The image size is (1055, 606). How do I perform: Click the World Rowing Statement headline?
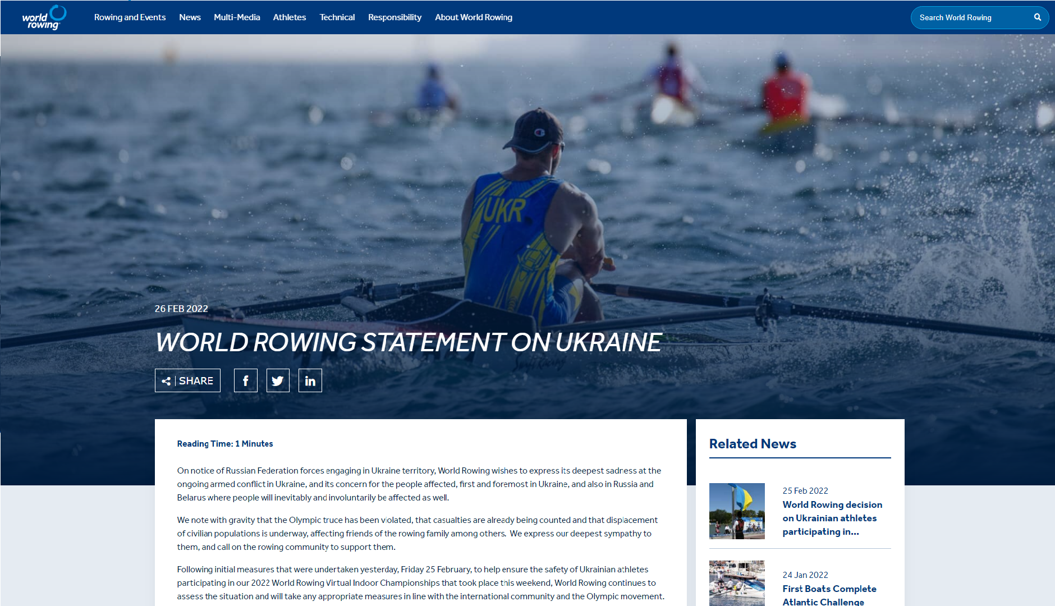(409, 342)
